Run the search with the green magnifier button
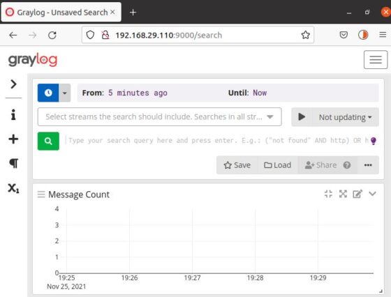Image resolution: width=391 pixels, height=297 pixels. 48,141
